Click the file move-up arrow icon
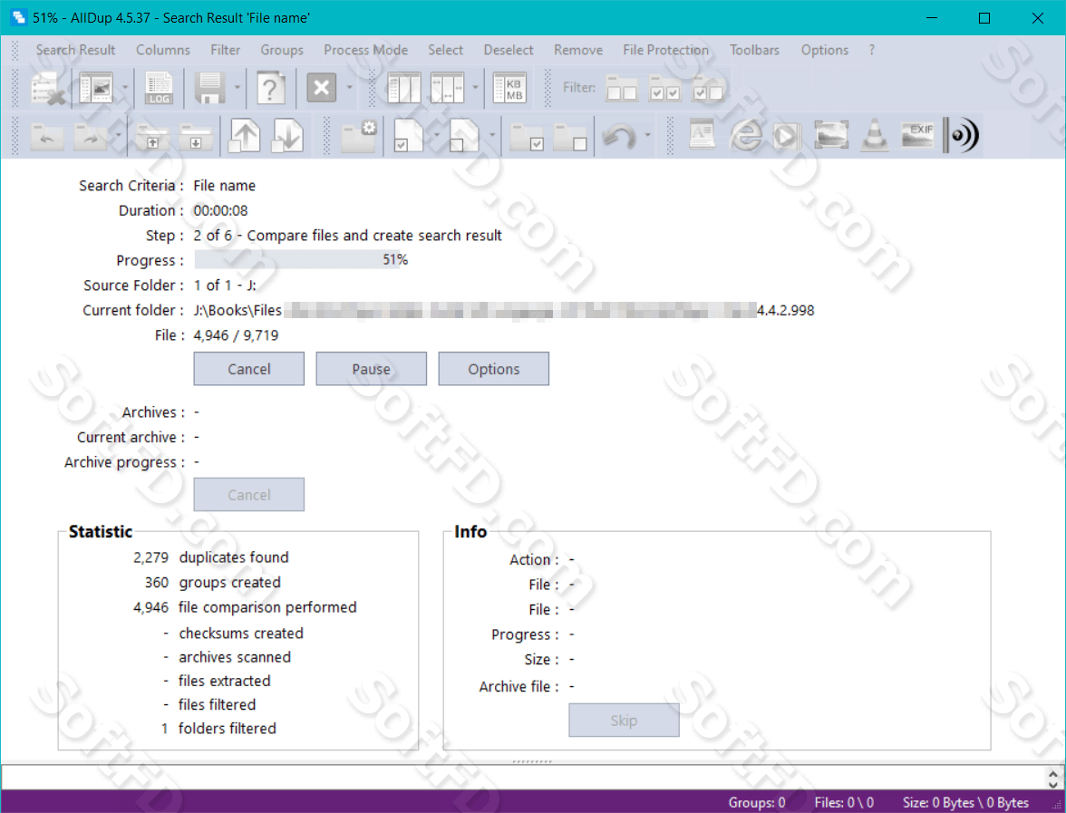This screenshot has height=813, width=1066. 245,135
